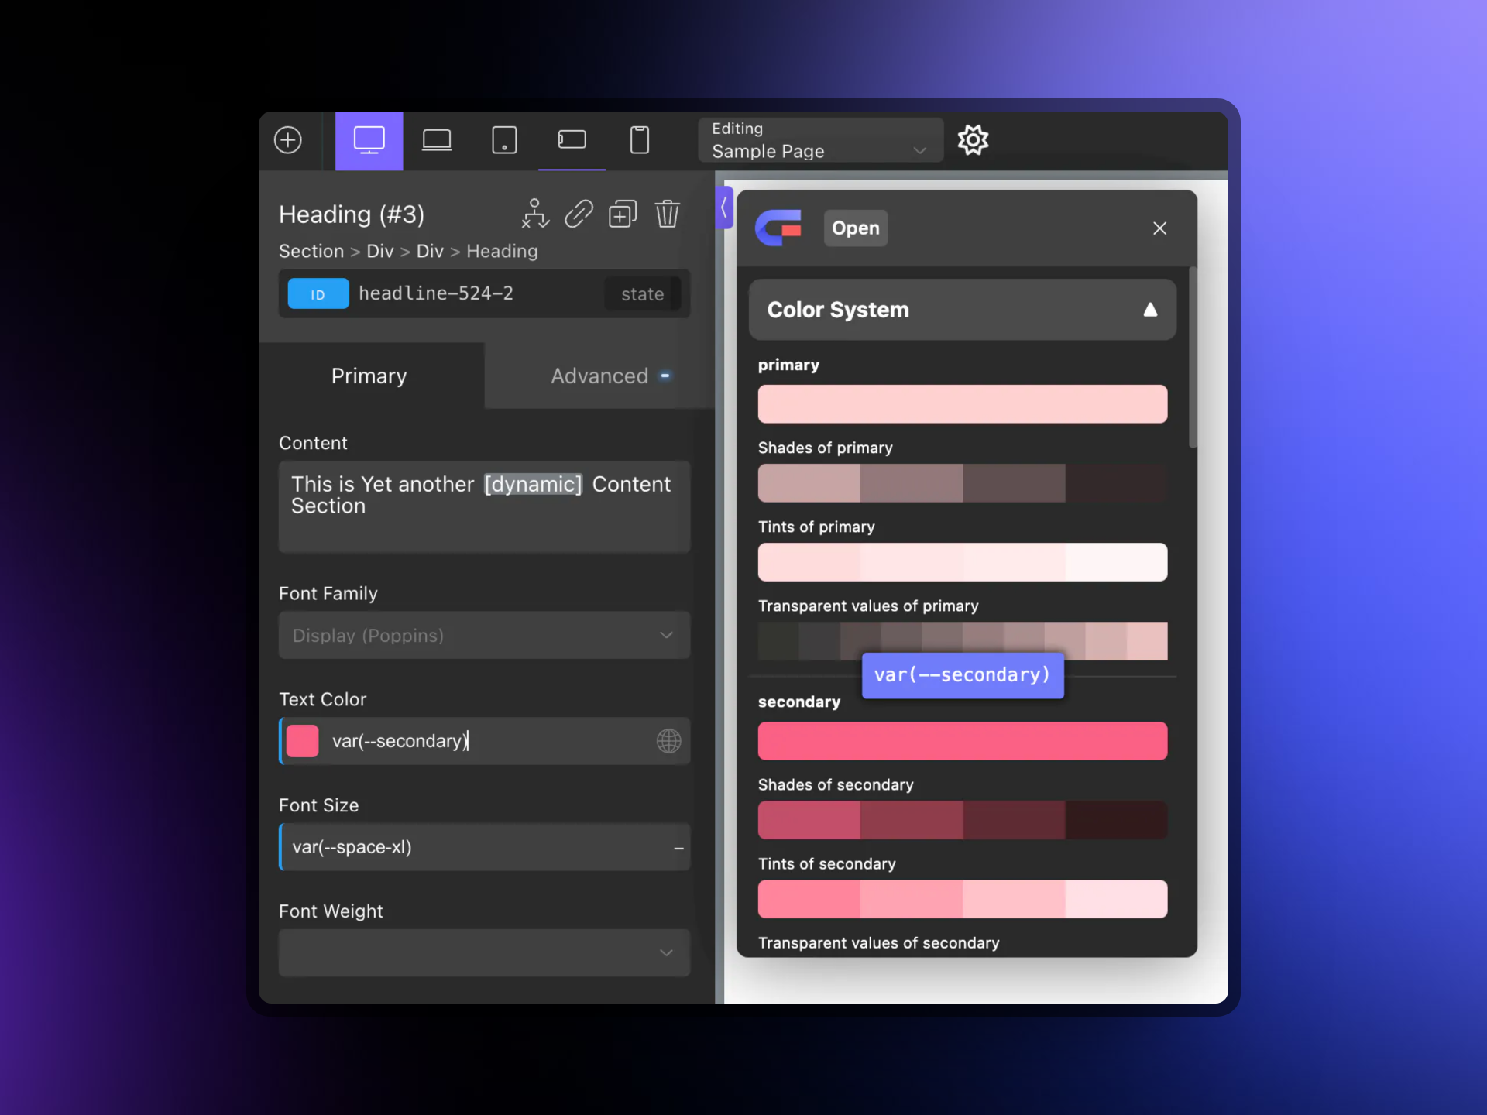Select the portrait phone viewport icon

639,140
